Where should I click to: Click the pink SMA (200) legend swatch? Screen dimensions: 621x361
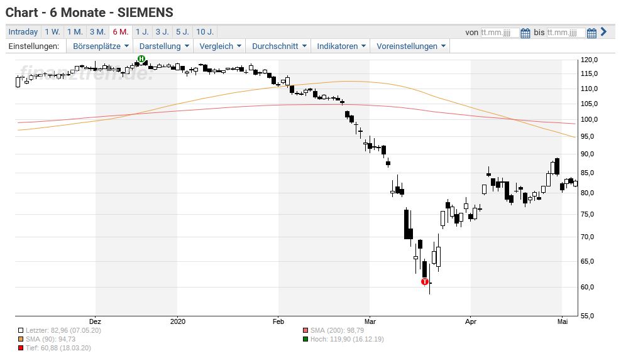[x=305, y=331]
